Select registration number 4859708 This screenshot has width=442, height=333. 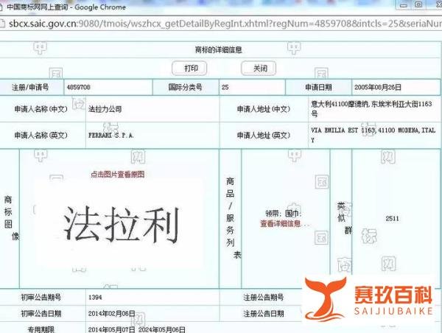[x=78, y=88]
